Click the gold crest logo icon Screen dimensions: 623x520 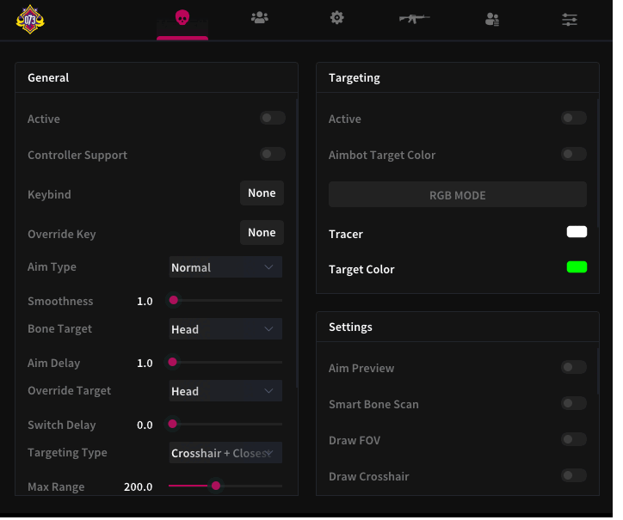pyautogui.click(x=30, y=19)
